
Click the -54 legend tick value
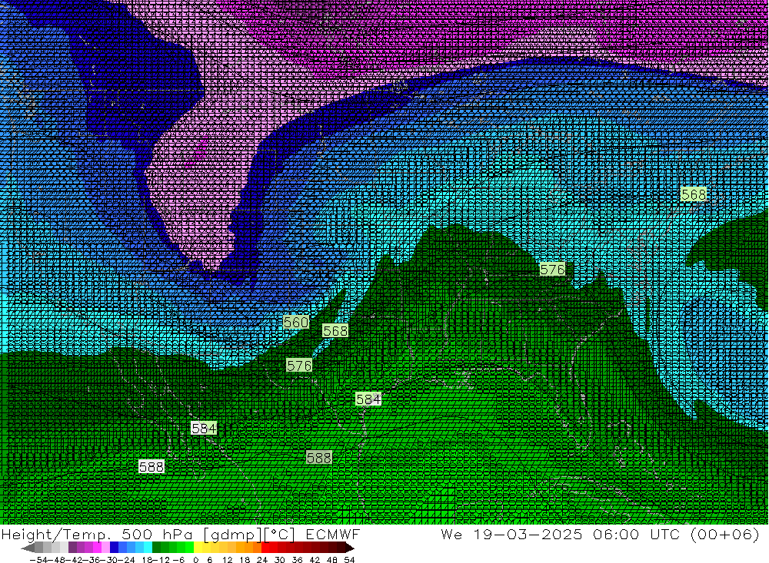coord(38,560)
